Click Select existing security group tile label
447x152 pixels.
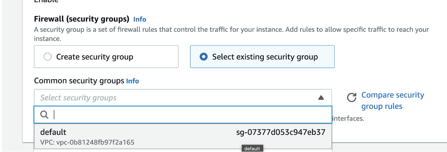coord(265,57)
